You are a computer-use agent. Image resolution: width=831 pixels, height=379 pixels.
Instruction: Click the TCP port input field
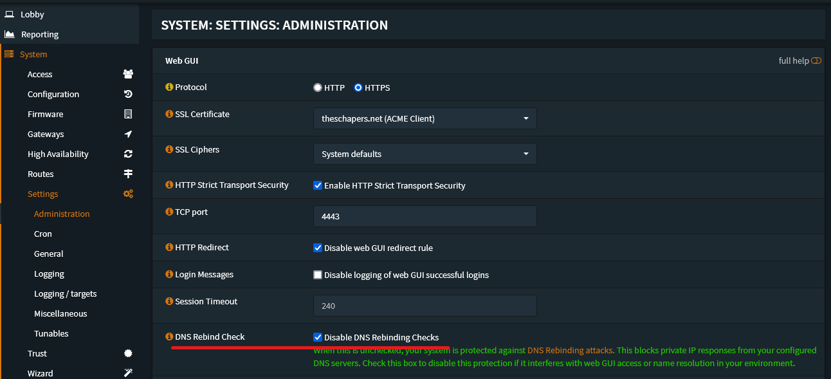click(425, 216)
